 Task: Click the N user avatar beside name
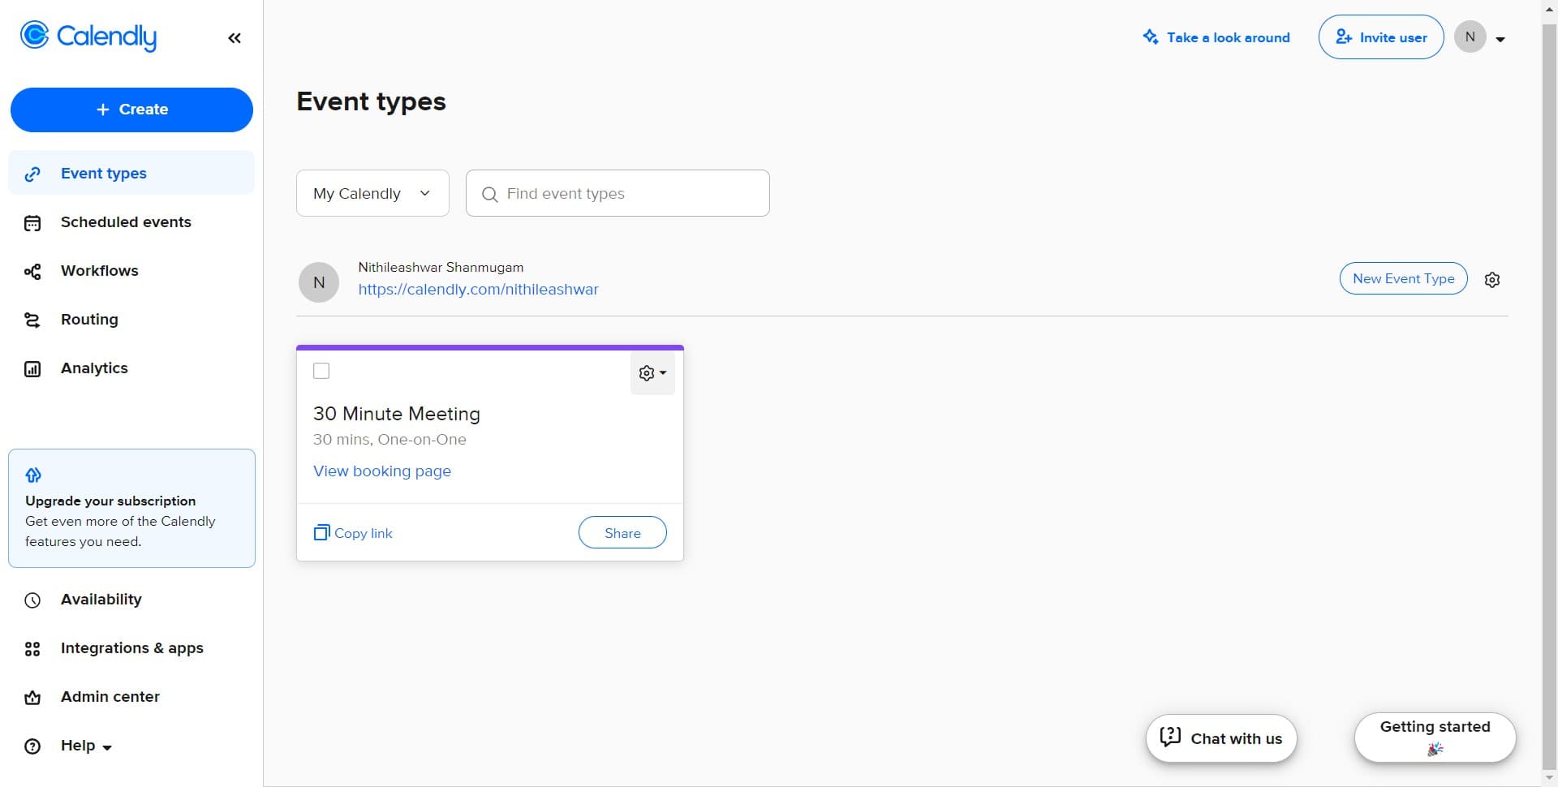point(319,282)
